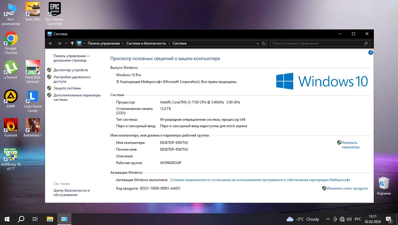Open the weather widget -3°C Cloudy
Image resolution: width=398 pixels, height=225 pixels.
[303, 219]
